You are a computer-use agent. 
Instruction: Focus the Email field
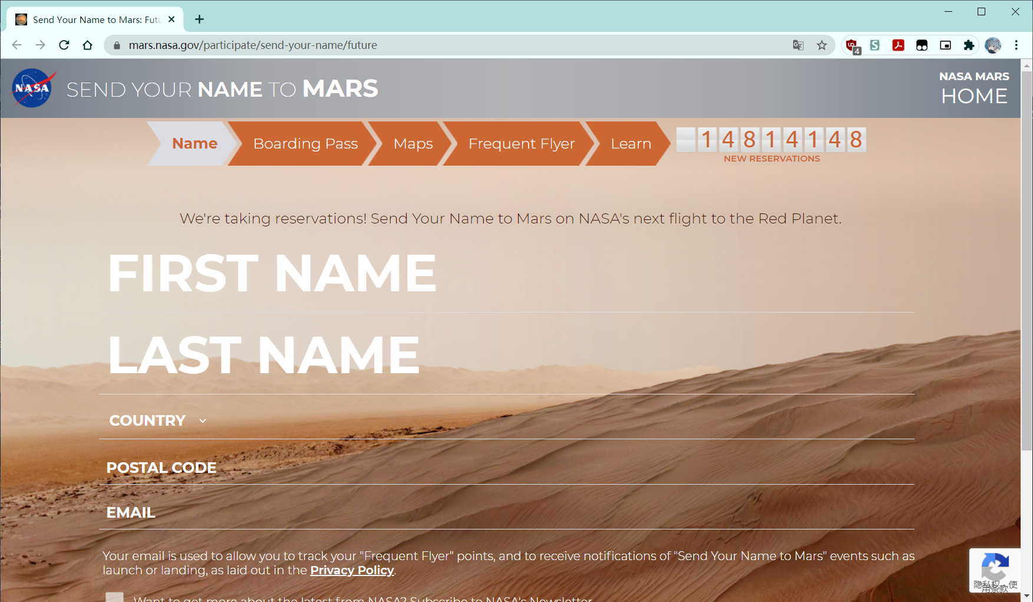coord(507,512)
